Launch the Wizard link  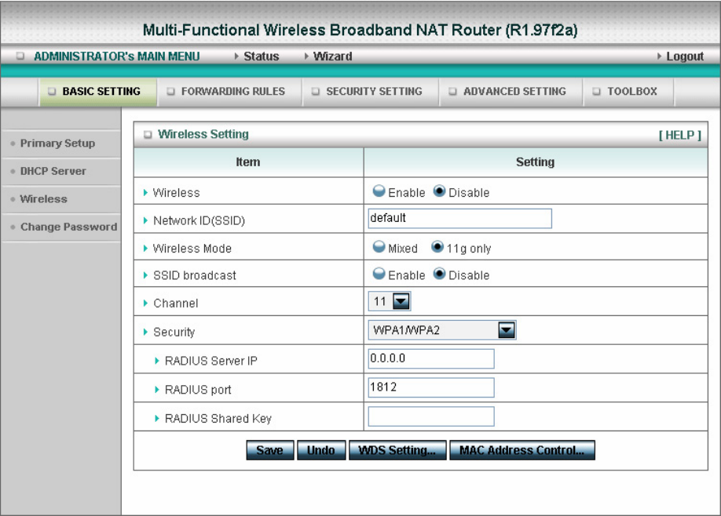(x=332, y=56)
